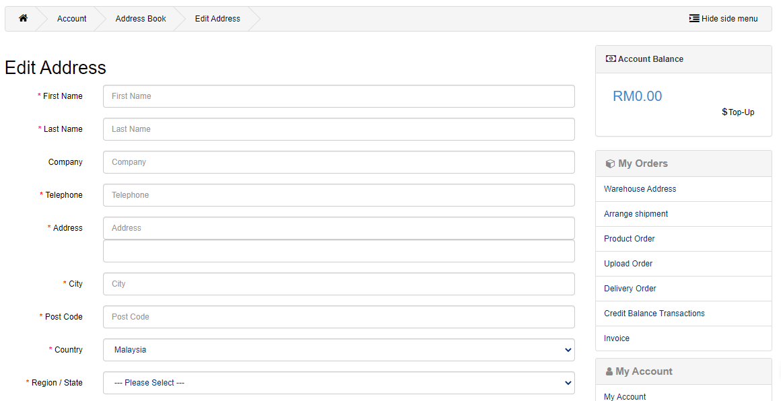Open Arrange shipment page
Screen dimensions: 781x401
click(x=636, y=214)
